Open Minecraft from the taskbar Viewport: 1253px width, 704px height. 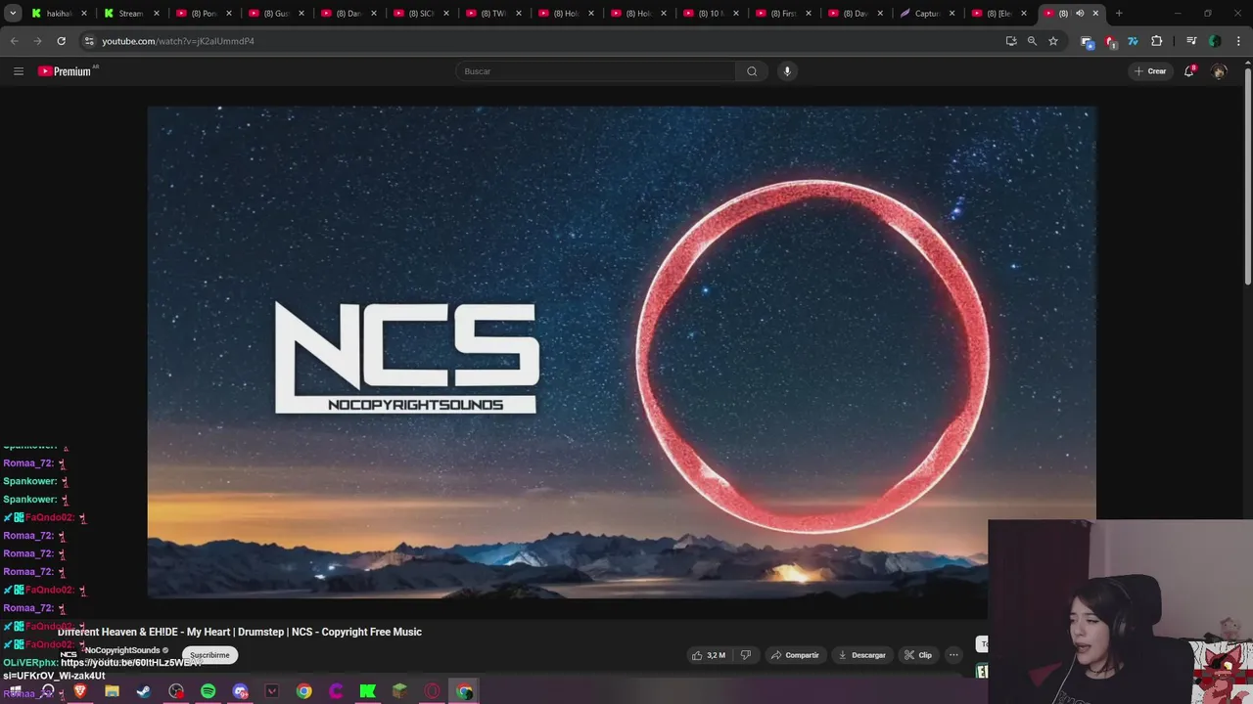click(x=399, y=691)
